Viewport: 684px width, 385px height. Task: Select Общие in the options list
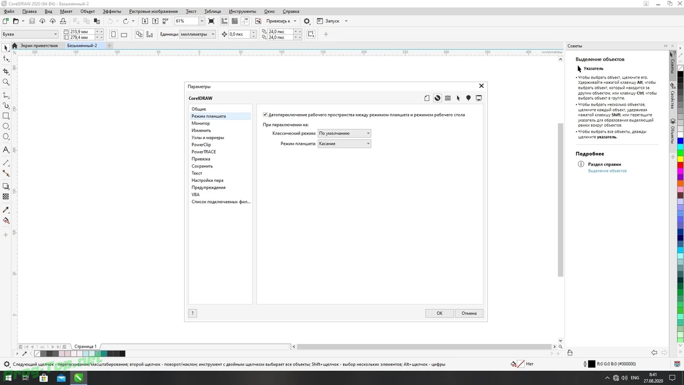point(199,109)
